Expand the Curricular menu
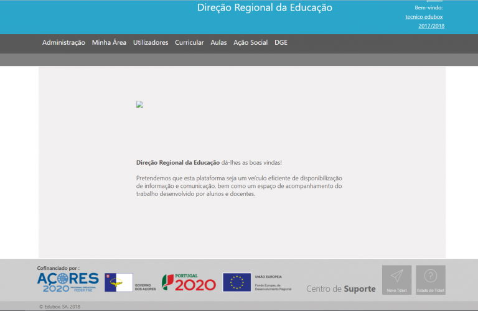This screenshot has width=478, height=311. [189, 43]
